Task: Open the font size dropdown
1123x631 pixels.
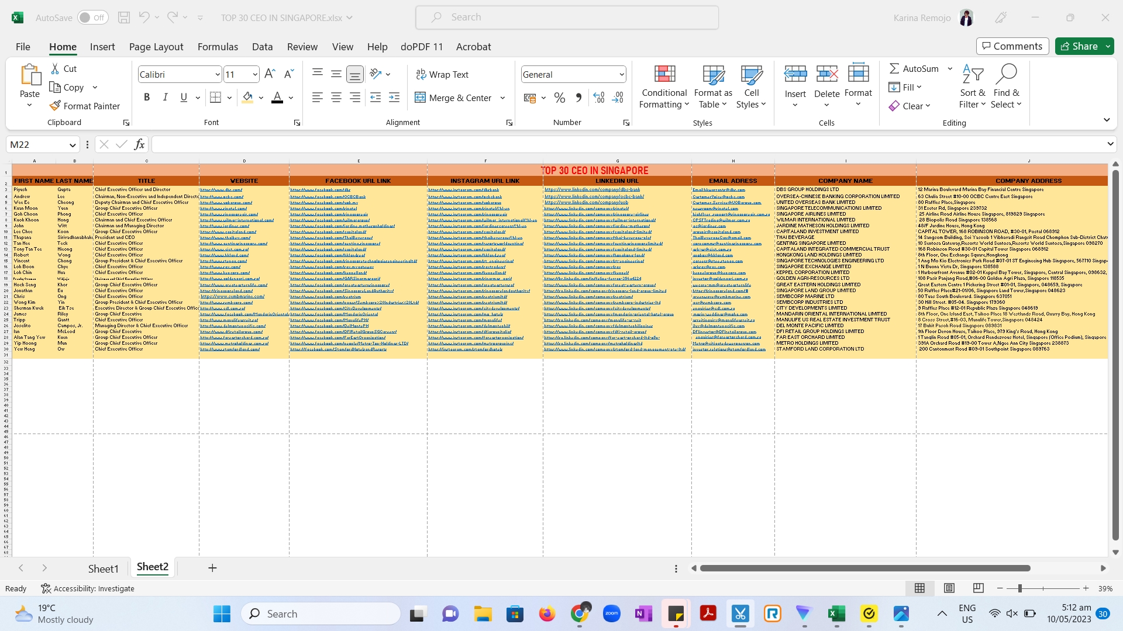Action: tap(255, 74)
